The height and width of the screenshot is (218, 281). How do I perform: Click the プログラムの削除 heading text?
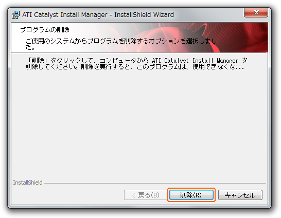45,29
